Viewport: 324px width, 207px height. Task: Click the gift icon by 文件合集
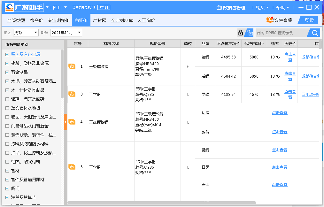point(270,19)
